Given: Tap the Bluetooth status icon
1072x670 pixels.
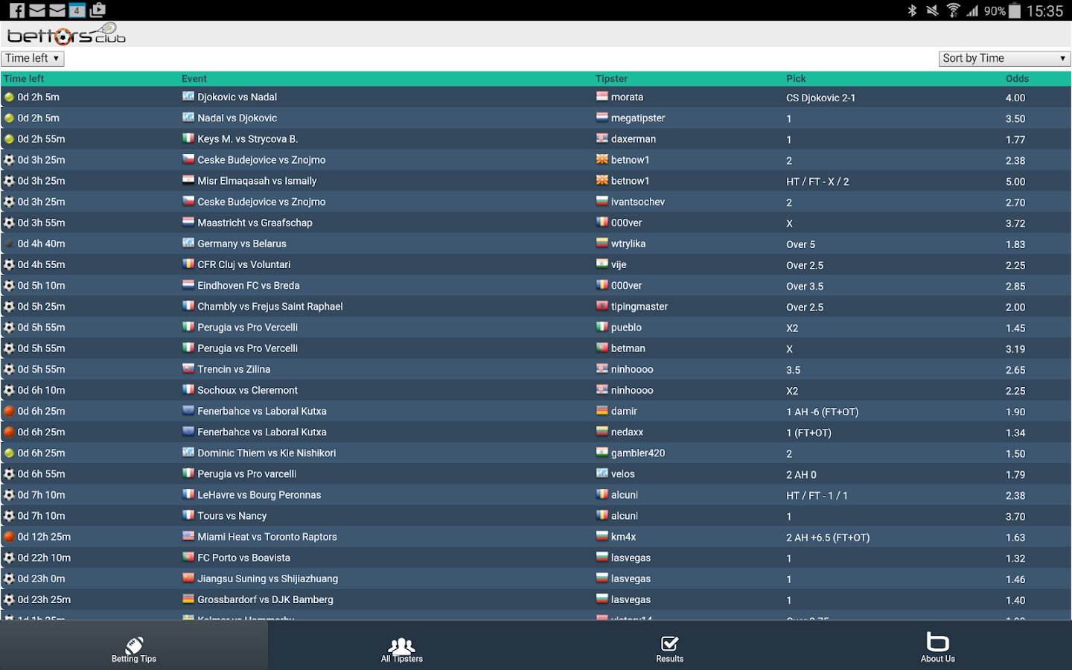Looking at the screenshot, I should [912, 10].
